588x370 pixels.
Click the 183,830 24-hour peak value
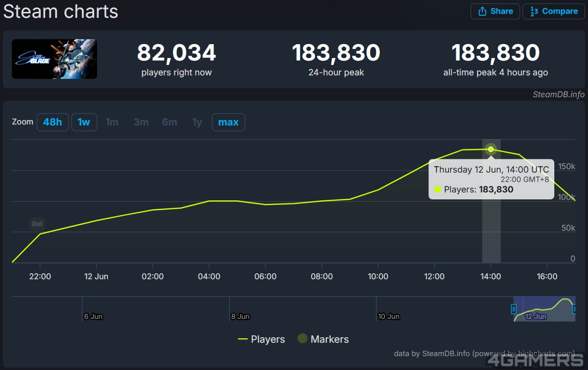(336, 53)
